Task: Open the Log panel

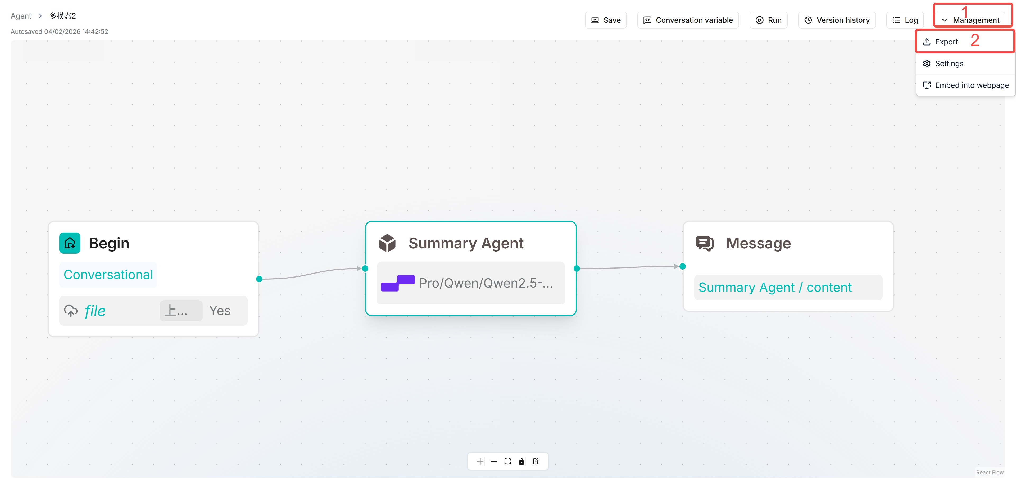Action: 905,20
